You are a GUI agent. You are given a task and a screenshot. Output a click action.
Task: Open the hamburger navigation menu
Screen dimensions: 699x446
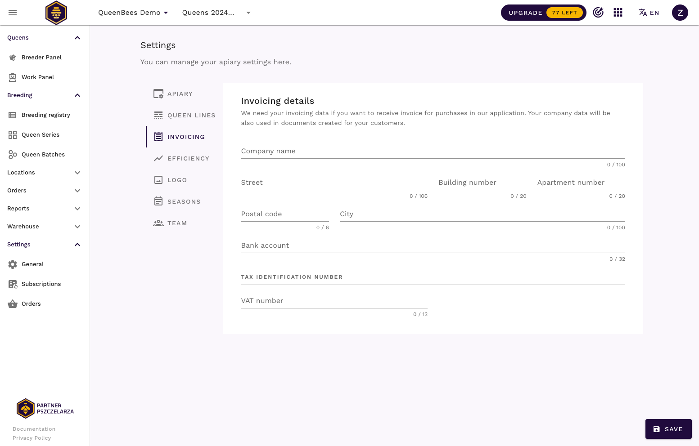click(13, 13)
